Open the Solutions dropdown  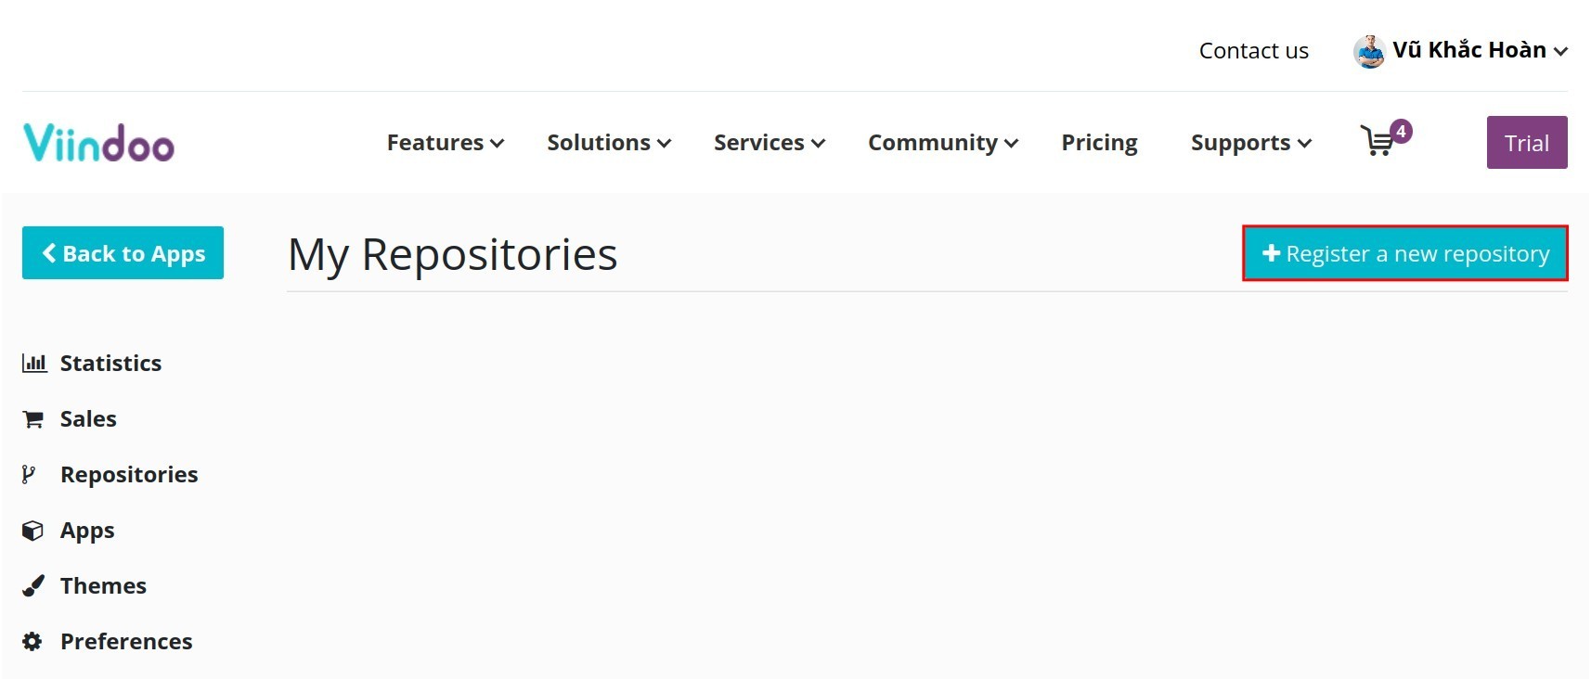[606, 143]
